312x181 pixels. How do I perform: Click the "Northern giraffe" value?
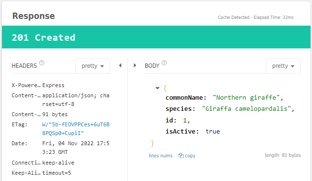[246, 98]
